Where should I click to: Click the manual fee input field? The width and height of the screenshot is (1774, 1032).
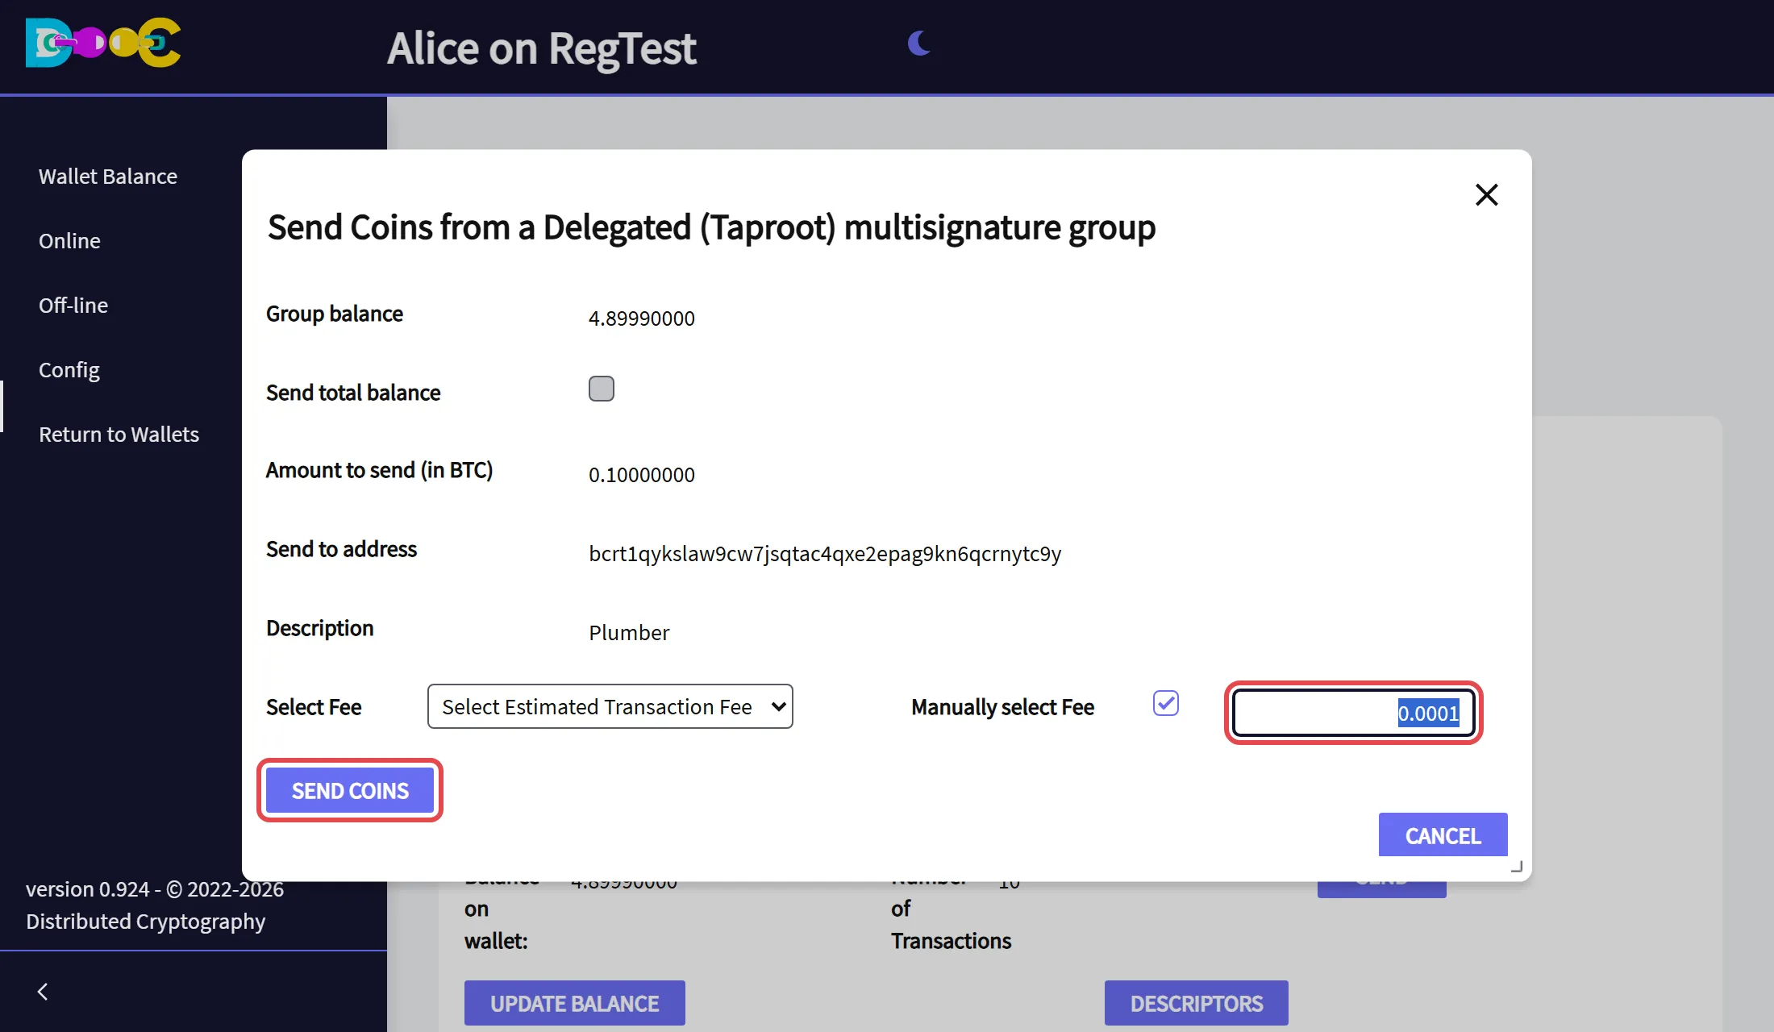point(1354,713)
